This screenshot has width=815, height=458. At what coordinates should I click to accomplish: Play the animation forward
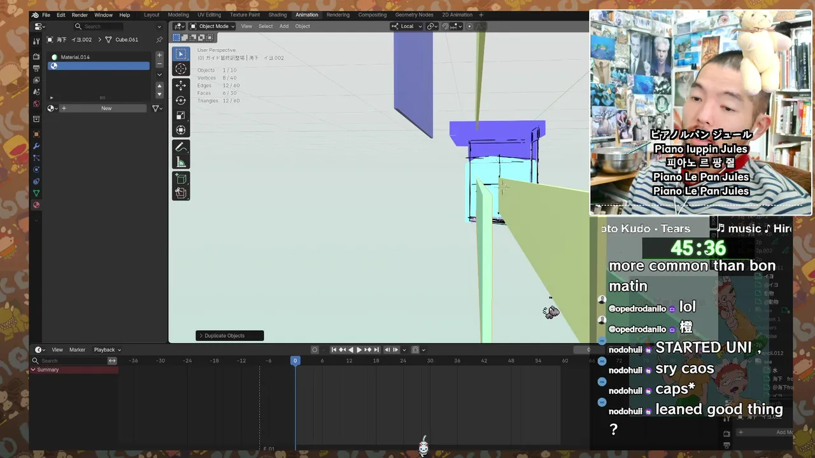click(x=359, y=349)
